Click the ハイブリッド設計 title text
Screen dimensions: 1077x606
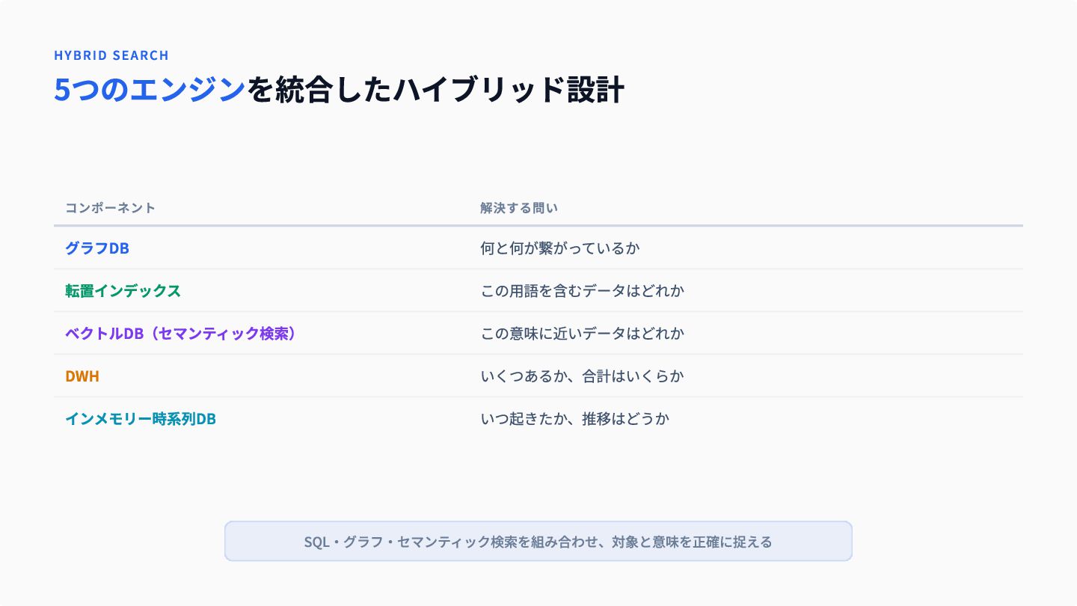pyautogui.click(x=509, y=91)
